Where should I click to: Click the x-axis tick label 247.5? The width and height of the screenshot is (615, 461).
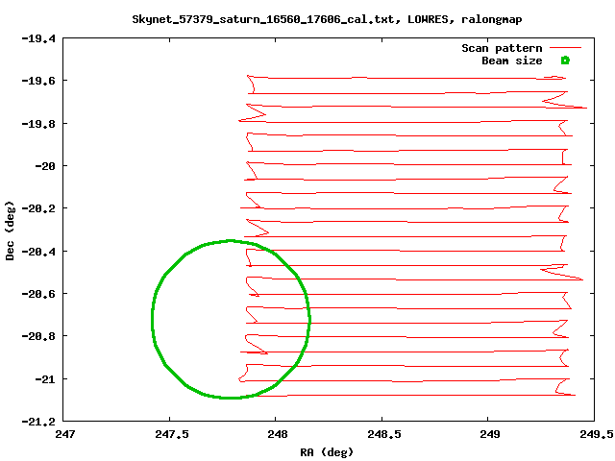click(172, 434)
